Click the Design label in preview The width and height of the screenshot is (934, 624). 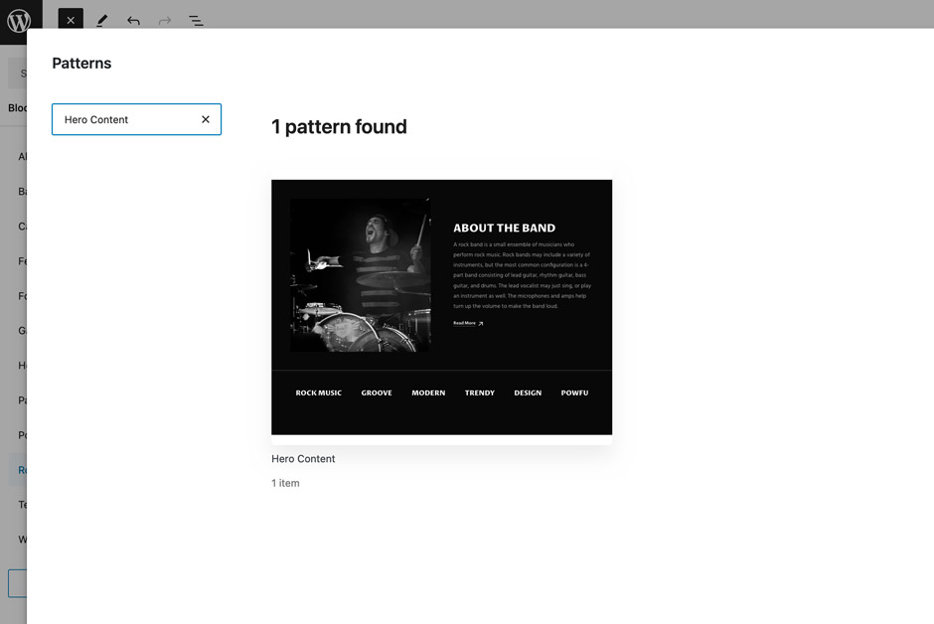tap(528, 392)
